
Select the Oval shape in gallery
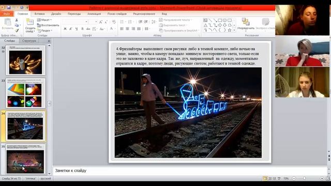click(x=224, y=20)
